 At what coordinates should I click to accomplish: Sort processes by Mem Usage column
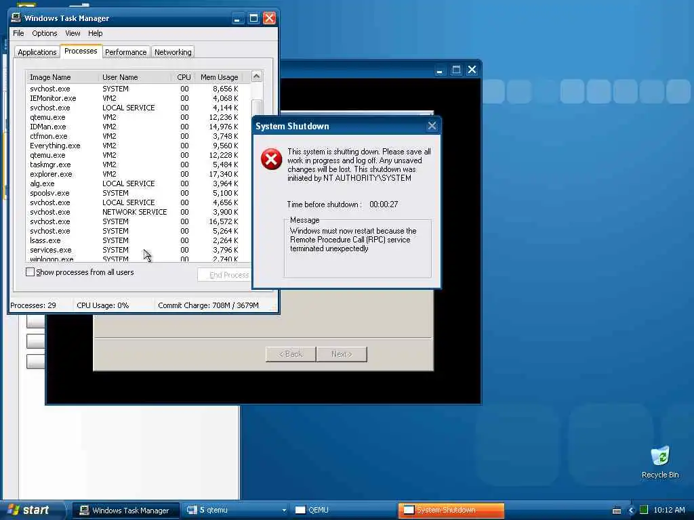point(219,77)
